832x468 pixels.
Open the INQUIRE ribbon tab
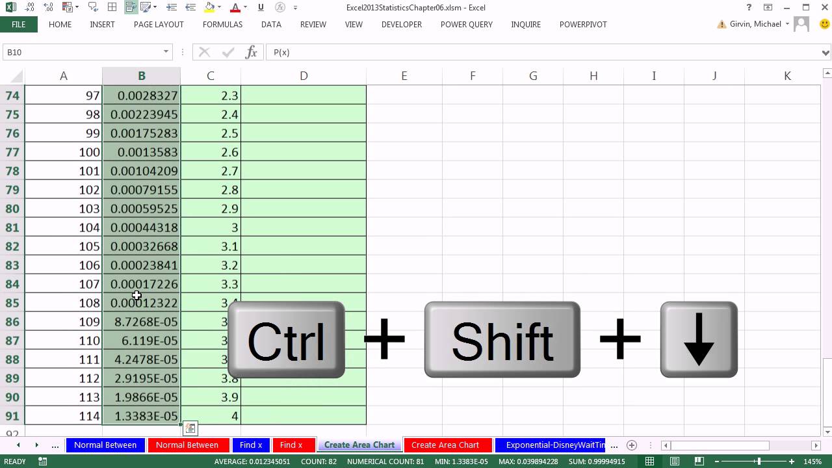526,24
